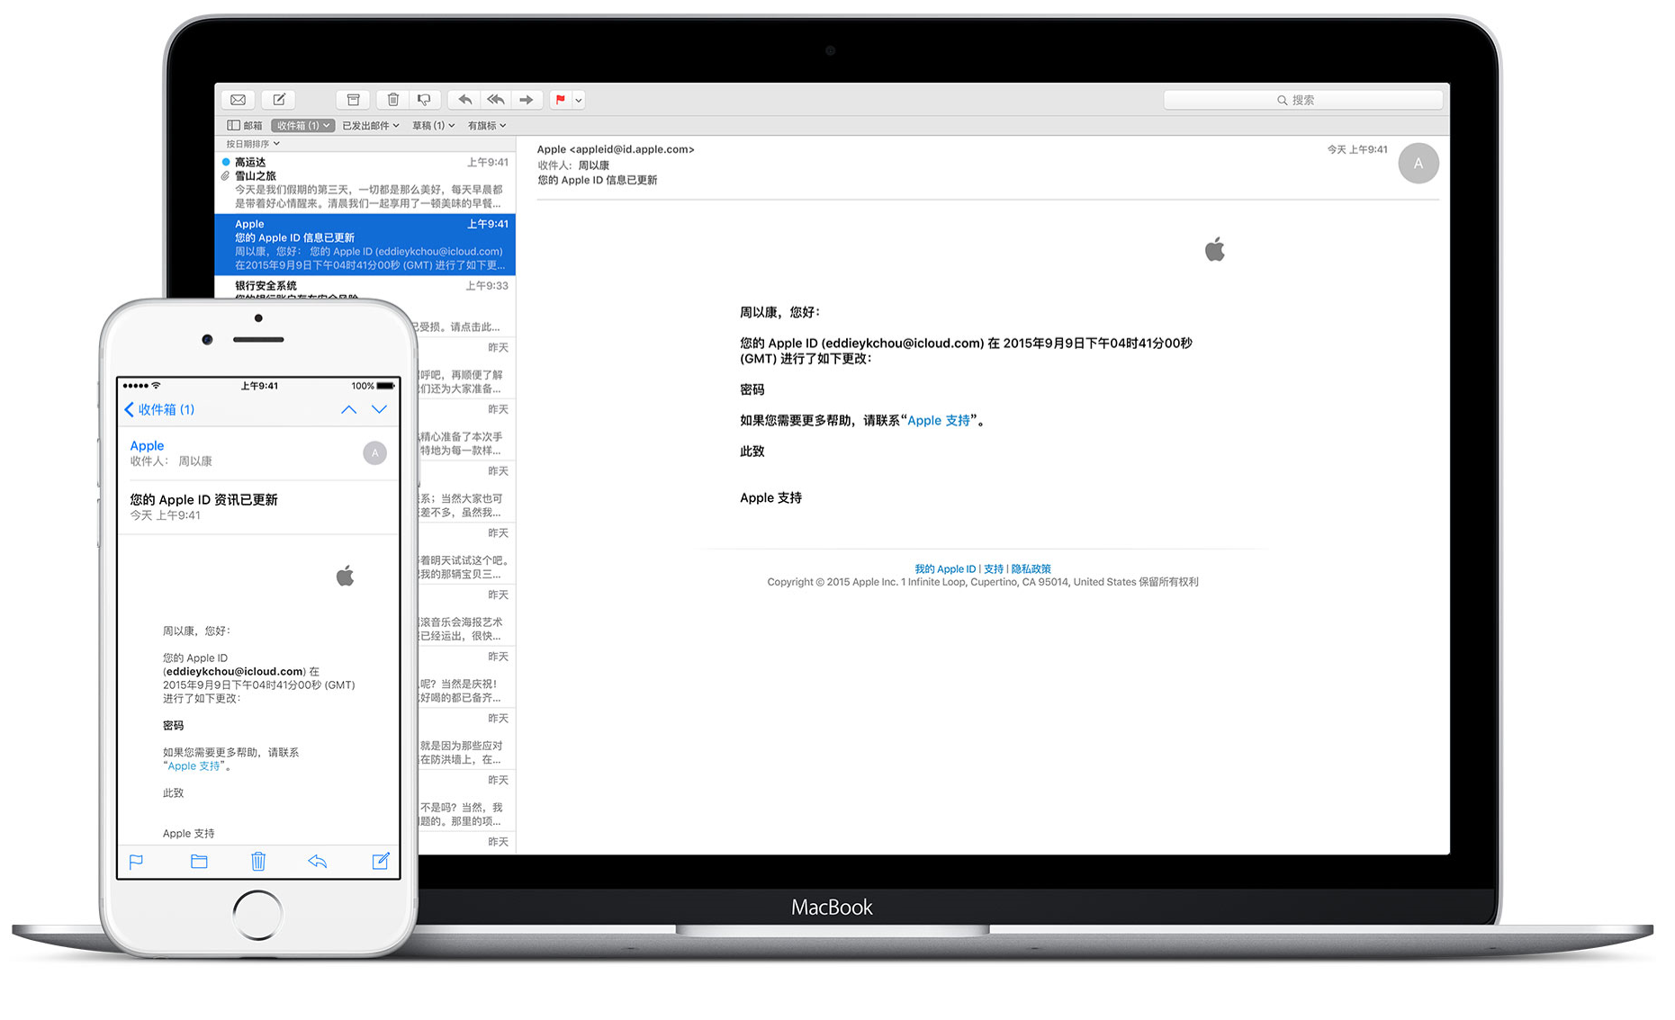Click subject 您的 Apple ID 信息已更新 in Mac header

(598, 181)
